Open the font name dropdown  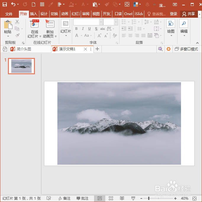(101, 22)
